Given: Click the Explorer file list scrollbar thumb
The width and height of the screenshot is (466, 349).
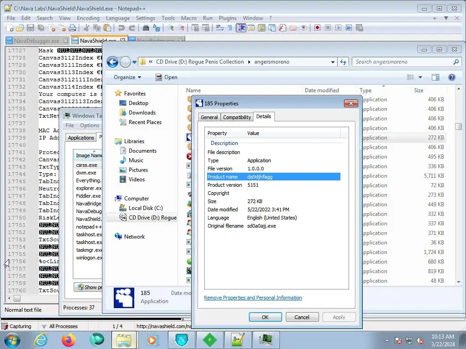Looking at the screenshot, I should tap(459, 126).
